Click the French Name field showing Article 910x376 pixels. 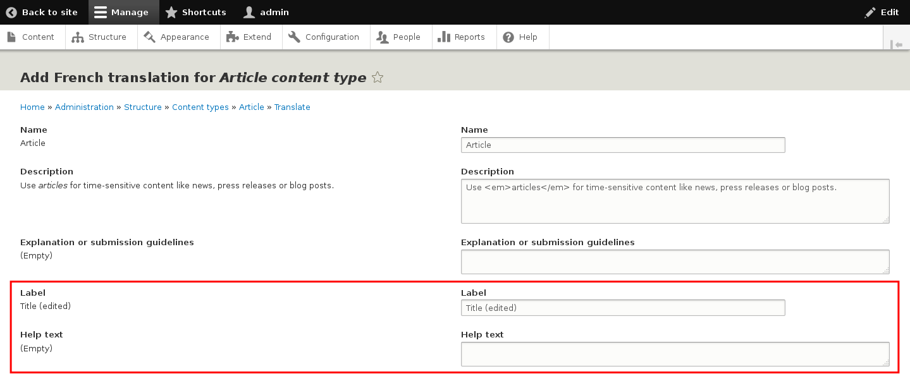[x=622, y=145]
